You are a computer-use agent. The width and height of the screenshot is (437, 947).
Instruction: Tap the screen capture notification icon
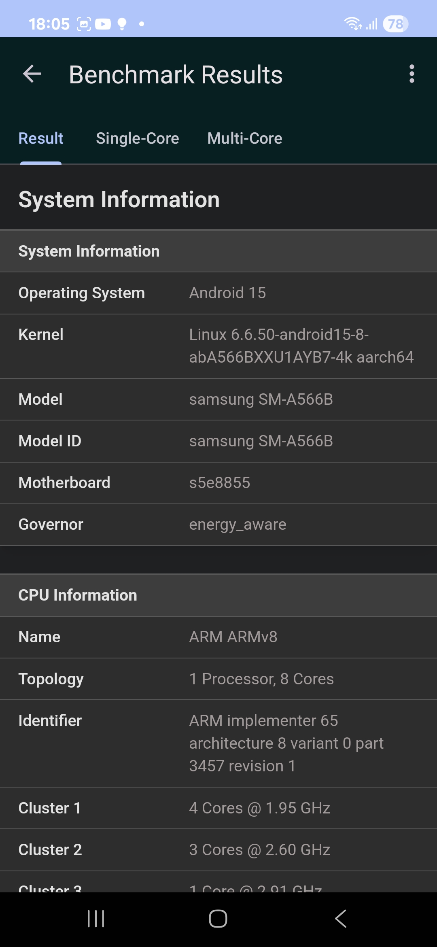point(84,24)
